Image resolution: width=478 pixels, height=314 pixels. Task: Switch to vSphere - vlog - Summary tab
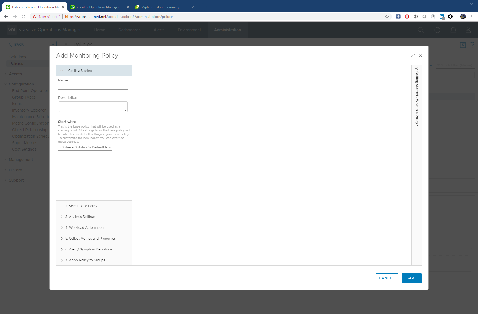[x=160, y=7]
